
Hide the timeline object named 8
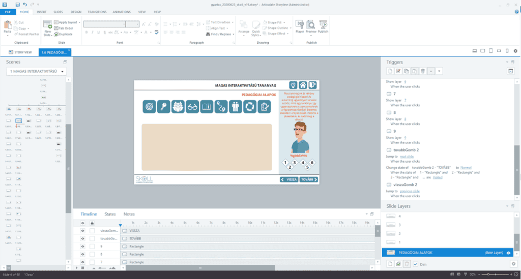pyautogui.click(x=83, y=255)
